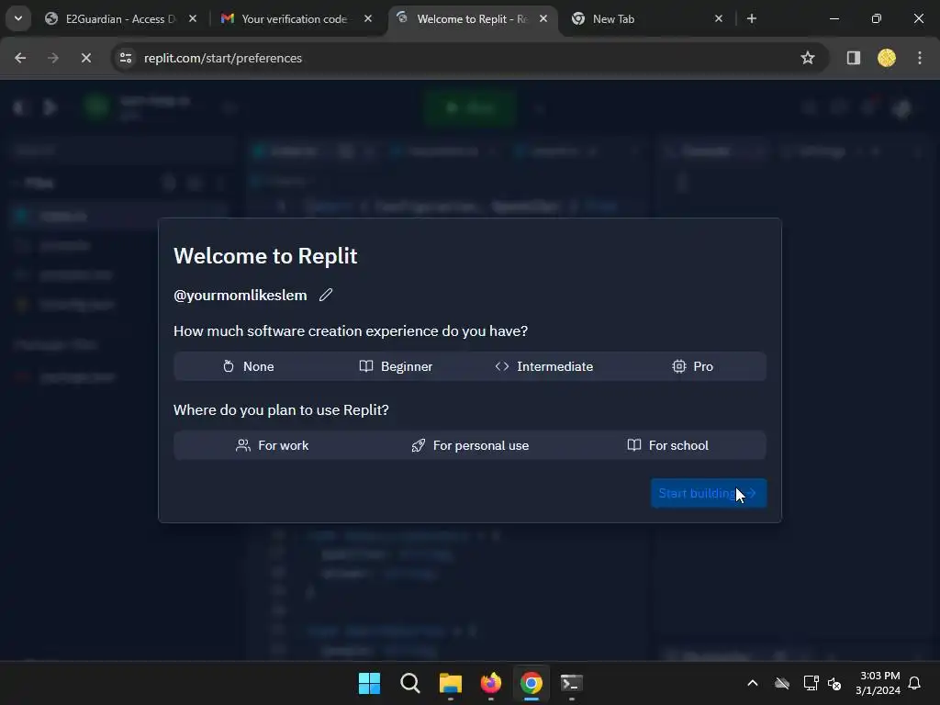Image resolution: width=940 pixels, height=705 pixels.
Task: Close the New Tab tab
Action: pos(719,19)
